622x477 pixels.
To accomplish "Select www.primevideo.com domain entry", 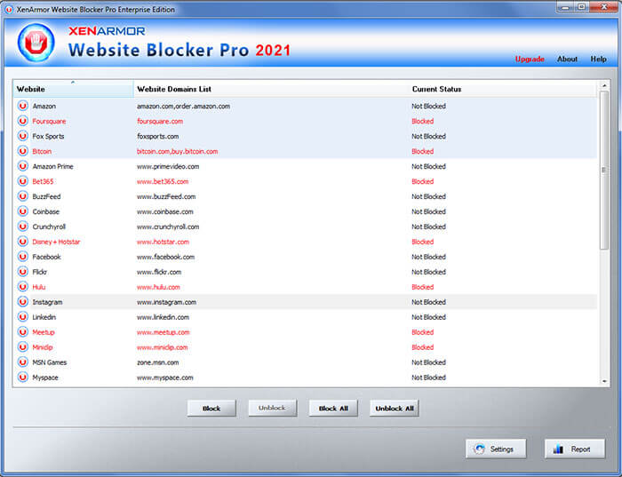I will (x=168, y=166).
